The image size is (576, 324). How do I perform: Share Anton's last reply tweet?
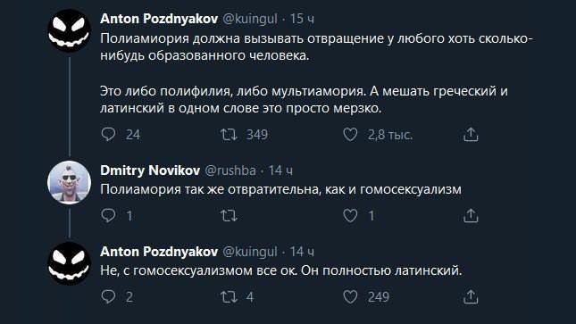[x=471, y=297]
